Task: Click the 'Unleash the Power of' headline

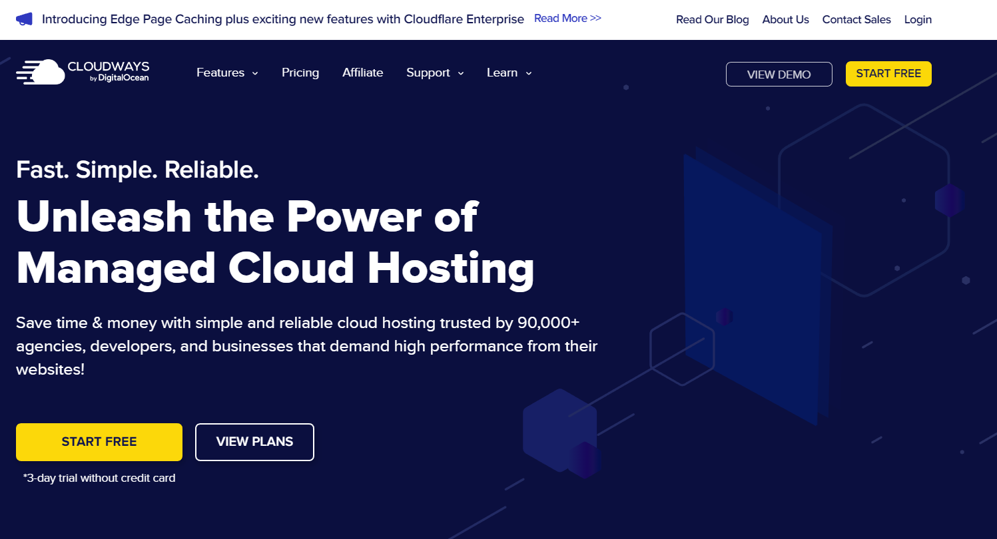Action: pos(246,216)
